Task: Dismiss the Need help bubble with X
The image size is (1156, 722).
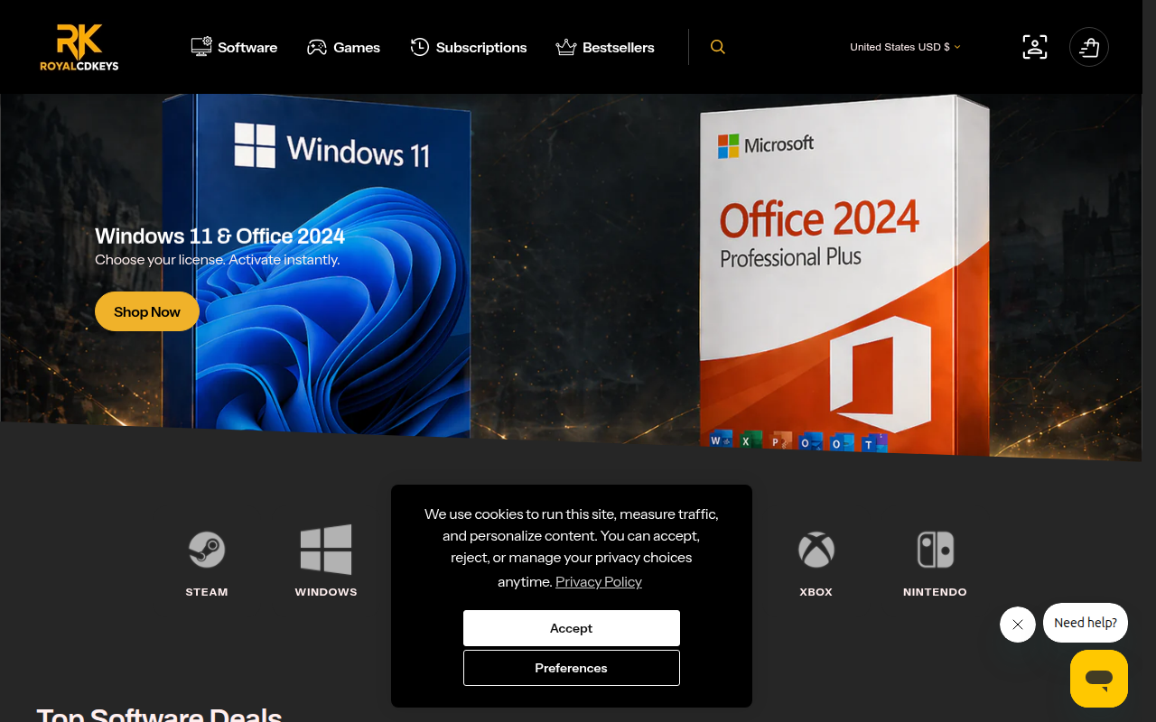Action: pyautogui.click(x=1018, y=625)
